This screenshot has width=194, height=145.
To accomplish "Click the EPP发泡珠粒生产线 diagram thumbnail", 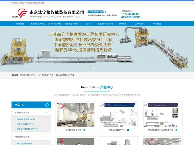I will [x=119, y=115].
